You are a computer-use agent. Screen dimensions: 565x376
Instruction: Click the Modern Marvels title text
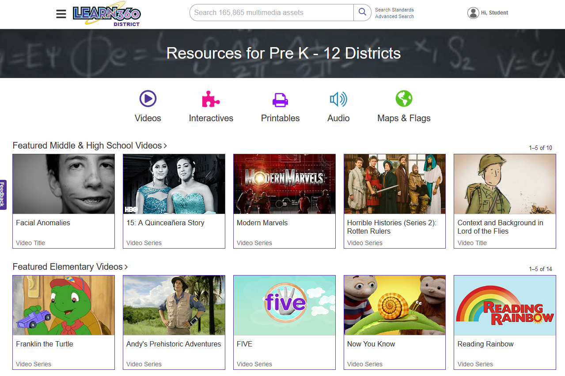(262, 223)
